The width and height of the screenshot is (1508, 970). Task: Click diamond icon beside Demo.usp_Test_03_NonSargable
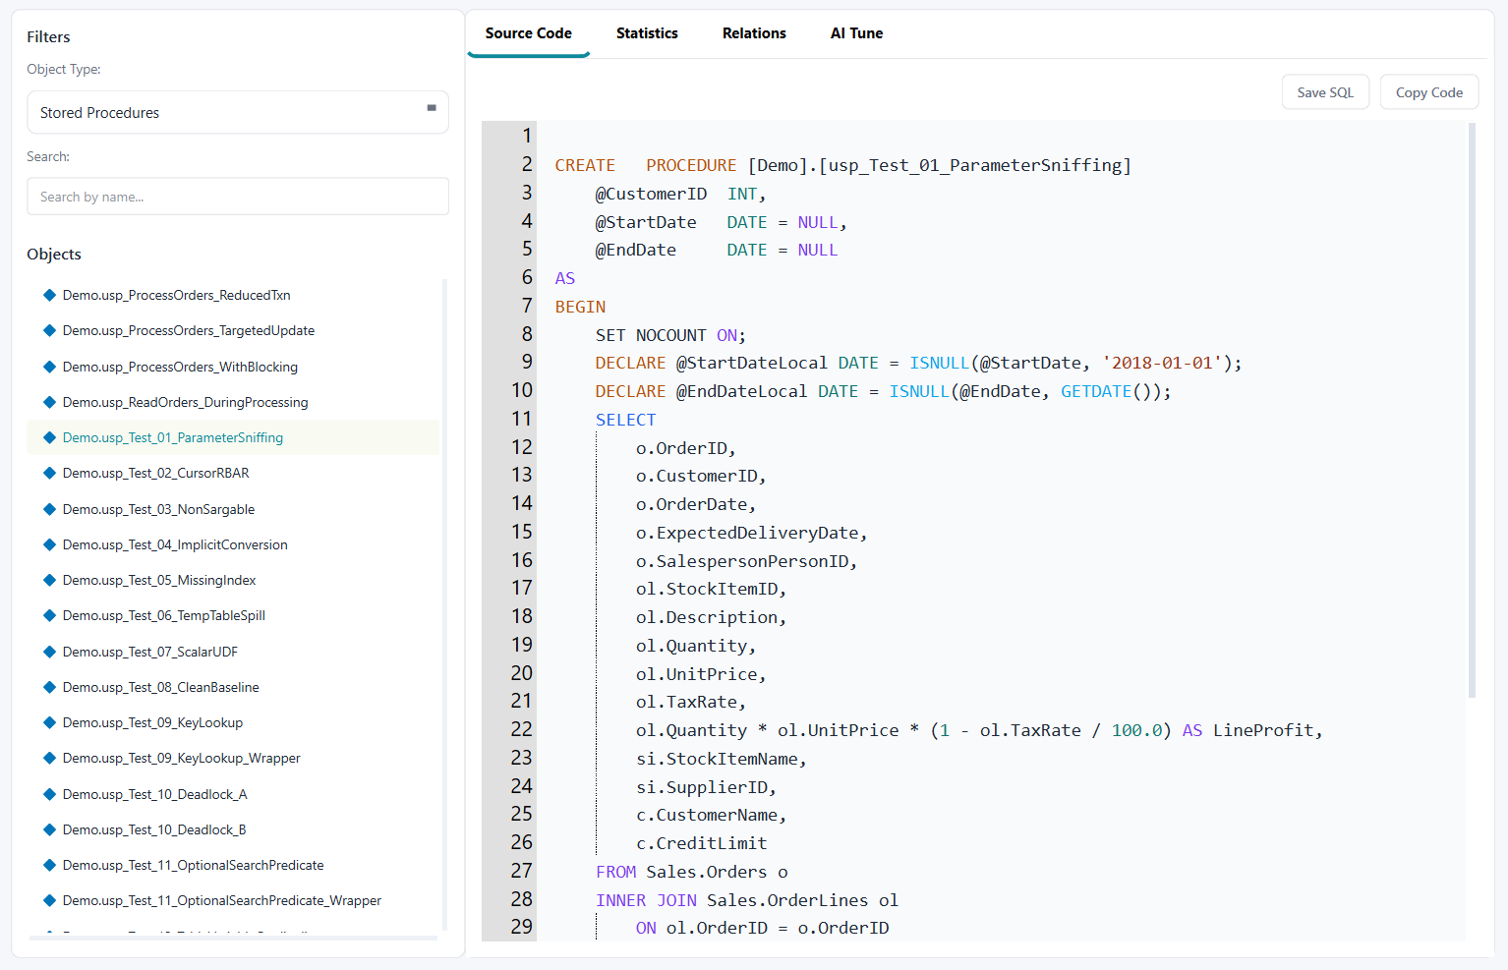49,509
